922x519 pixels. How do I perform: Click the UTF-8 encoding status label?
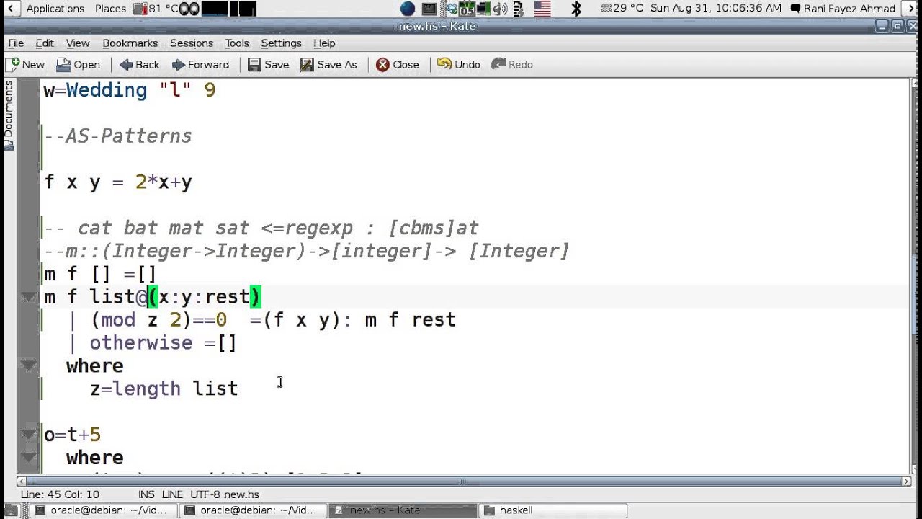click(x=206, y=494)
